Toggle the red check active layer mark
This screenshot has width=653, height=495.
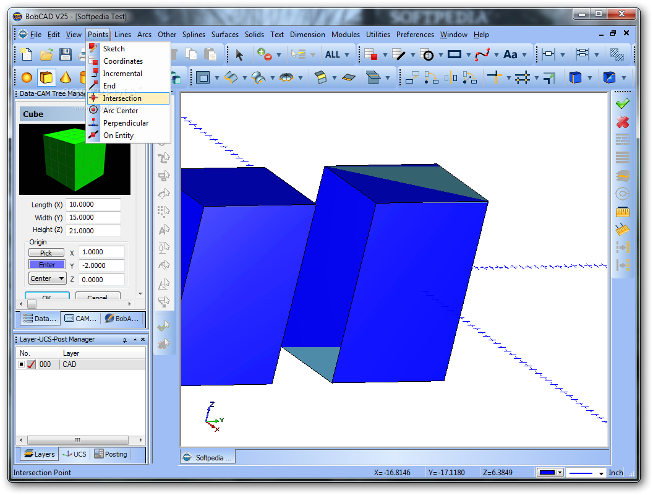click(31, 364)
